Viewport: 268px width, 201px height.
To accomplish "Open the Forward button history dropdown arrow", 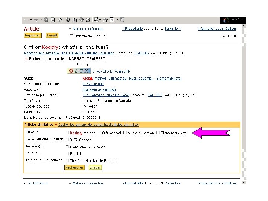I will coord(41,20).
